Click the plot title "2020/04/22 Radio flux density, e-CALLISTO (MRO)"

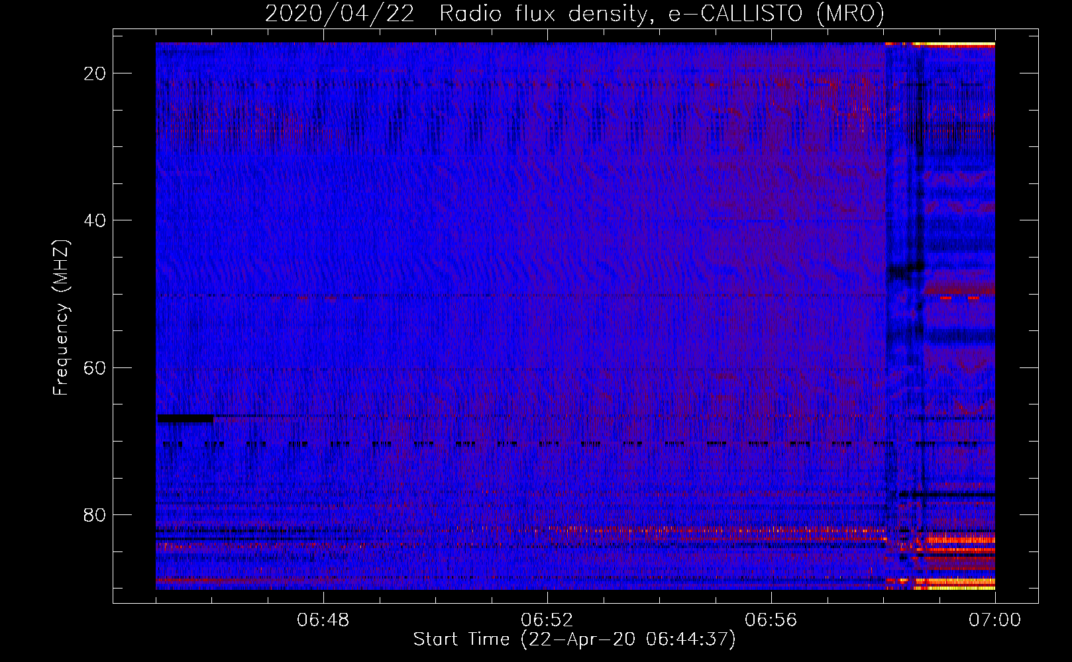574,13
